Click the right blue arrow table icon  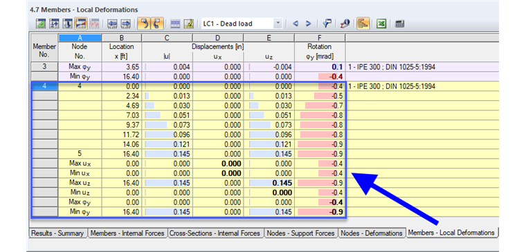tap(125, 23)
